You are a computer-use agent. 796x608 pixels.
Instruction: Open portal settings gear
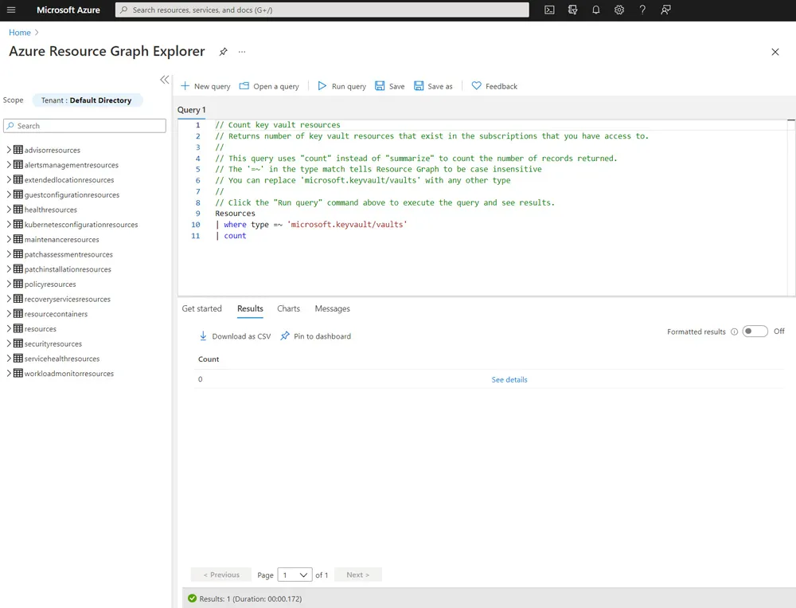pos(618,10)
